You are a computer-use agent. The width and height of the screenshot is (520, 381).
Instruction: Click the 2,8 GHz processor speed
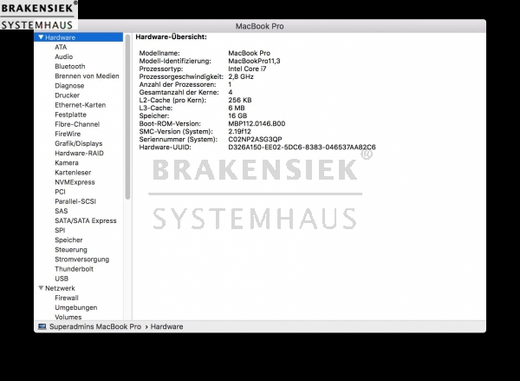click(x=241, y=76)
